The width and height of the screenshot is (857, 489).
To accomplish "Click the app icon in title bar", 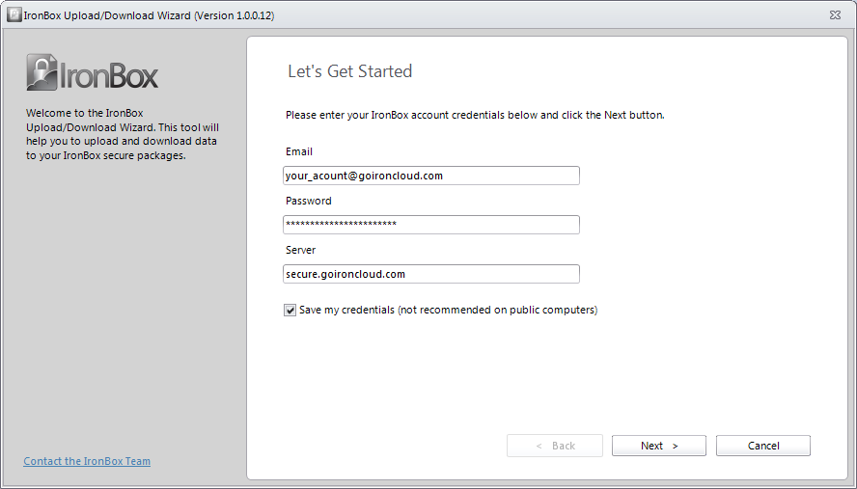I will 14,14.
